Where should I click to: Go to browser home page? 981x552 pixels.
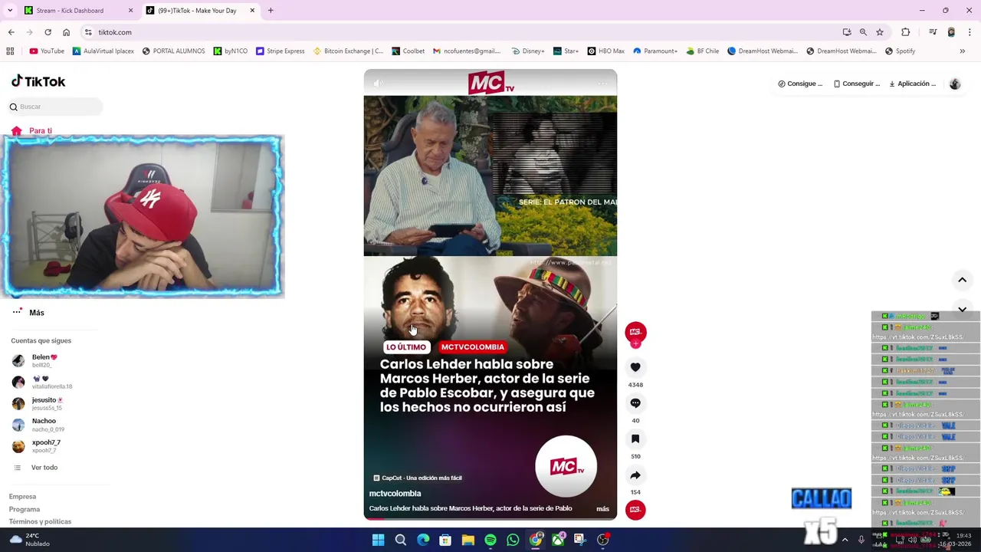[66, 32]
